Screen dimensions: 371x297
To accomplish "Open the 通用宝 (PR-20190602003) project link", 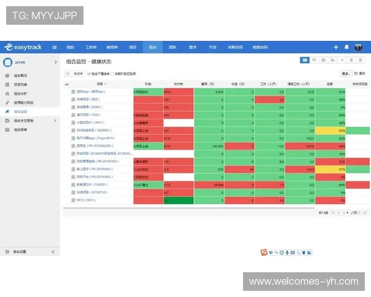I will [93, 146].
